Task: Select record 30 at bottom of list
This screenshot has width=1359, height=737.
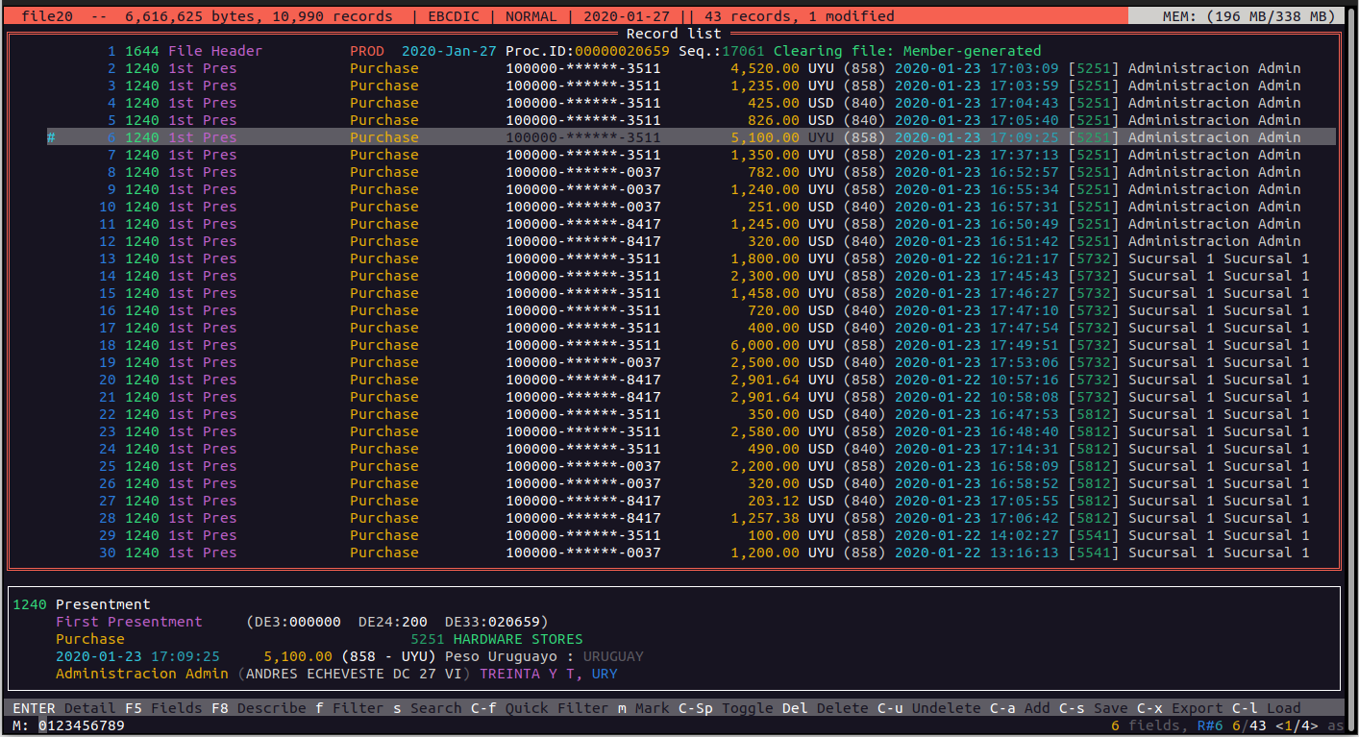Action: pos(673,553)
